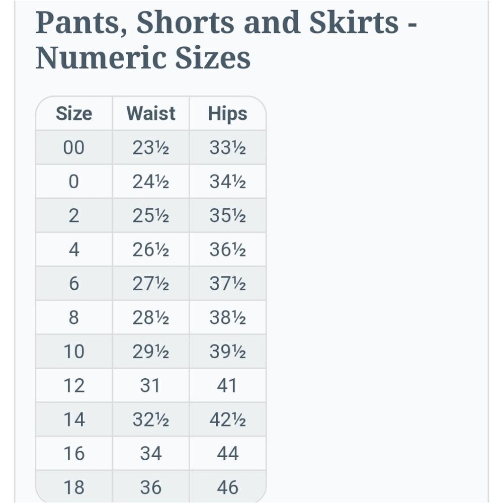Image resolution: width=503 pixels, height=503 pixels.
Task: Click the 39½ hips measurement
Action: 227,352
